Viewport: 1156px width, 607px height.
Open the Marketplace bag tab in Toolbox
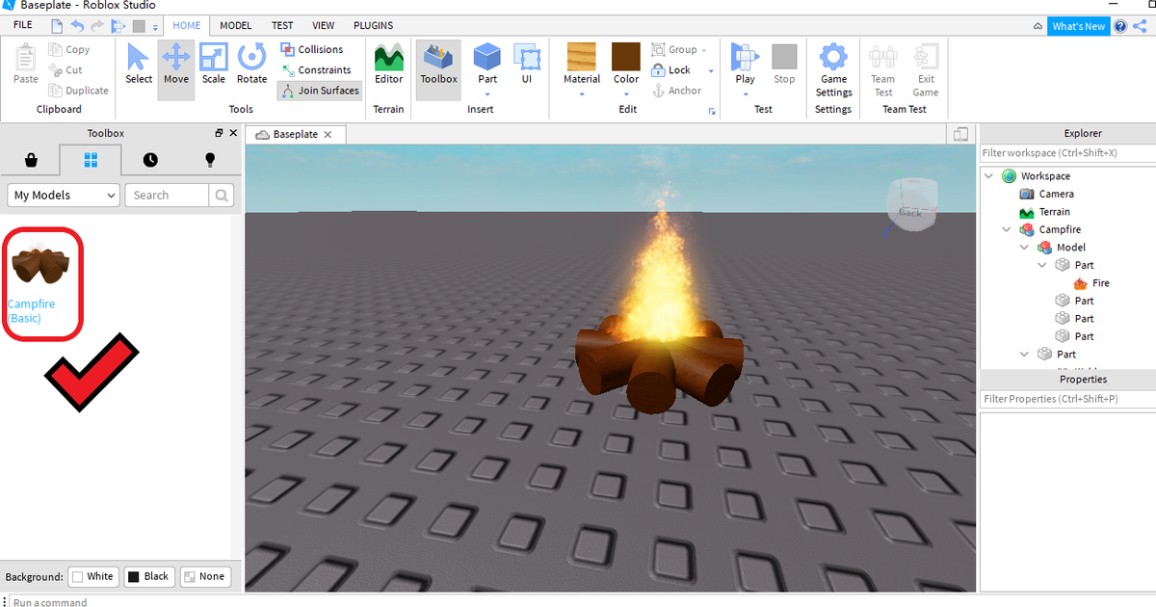point(31,160)
